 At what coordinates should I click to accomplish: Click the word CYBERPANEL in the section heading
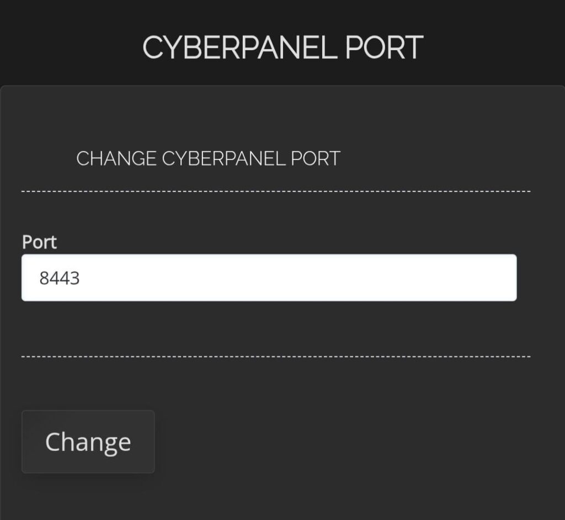(x=224, y=158)
